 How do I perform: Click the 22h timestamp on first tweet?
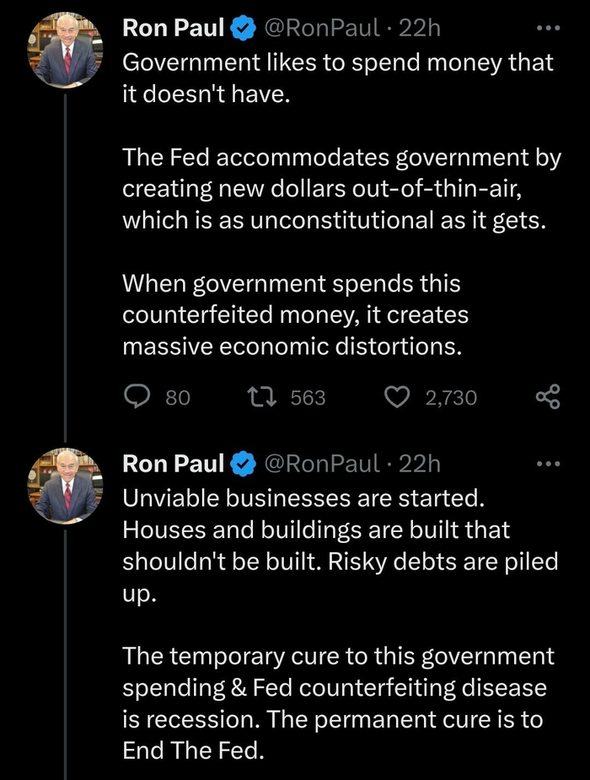click(419, 29)
